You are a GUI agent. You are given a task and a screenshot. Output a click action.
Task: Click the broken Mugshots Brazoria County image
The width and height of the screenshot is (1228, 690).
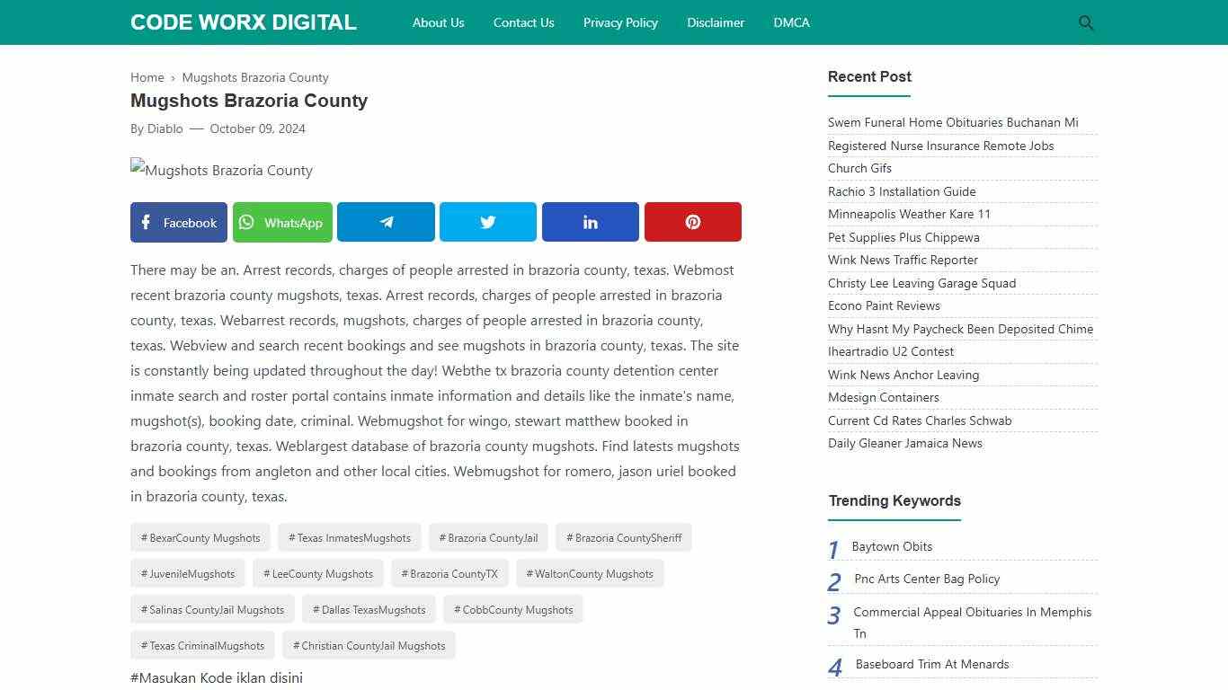[221, 170]
